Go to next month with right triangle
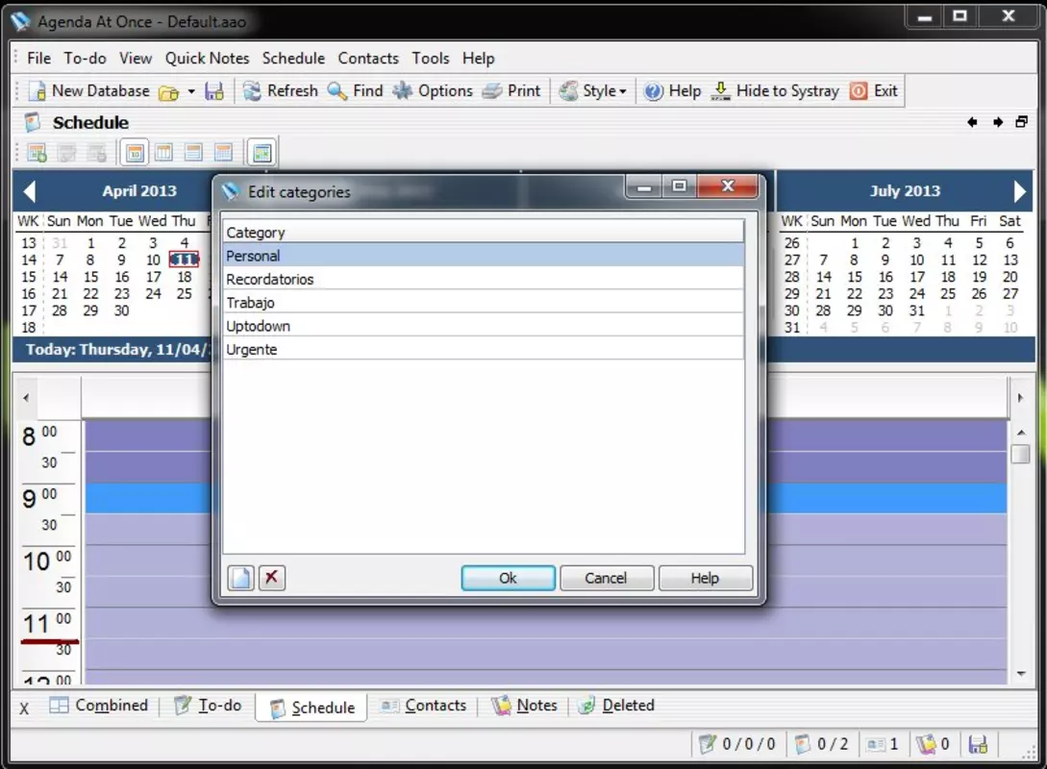This screenshot has width=1047, height=769. click(1020, 191)
